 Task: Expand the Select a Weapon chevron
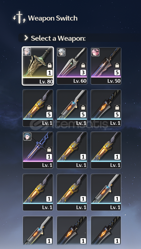click(x=26, y=38)
